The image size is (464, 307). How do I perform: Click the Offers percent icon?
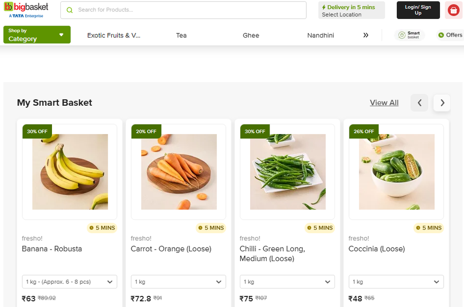(441, 35)
